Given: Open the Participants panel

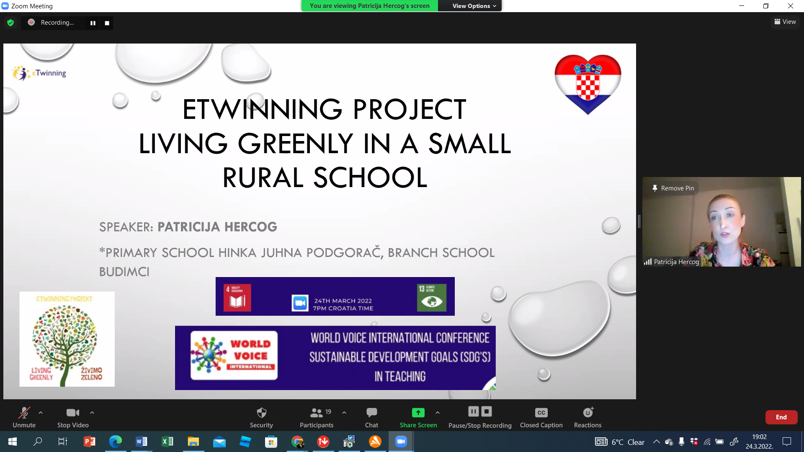Looking at the screenshot, I should [x=316, y=417].
